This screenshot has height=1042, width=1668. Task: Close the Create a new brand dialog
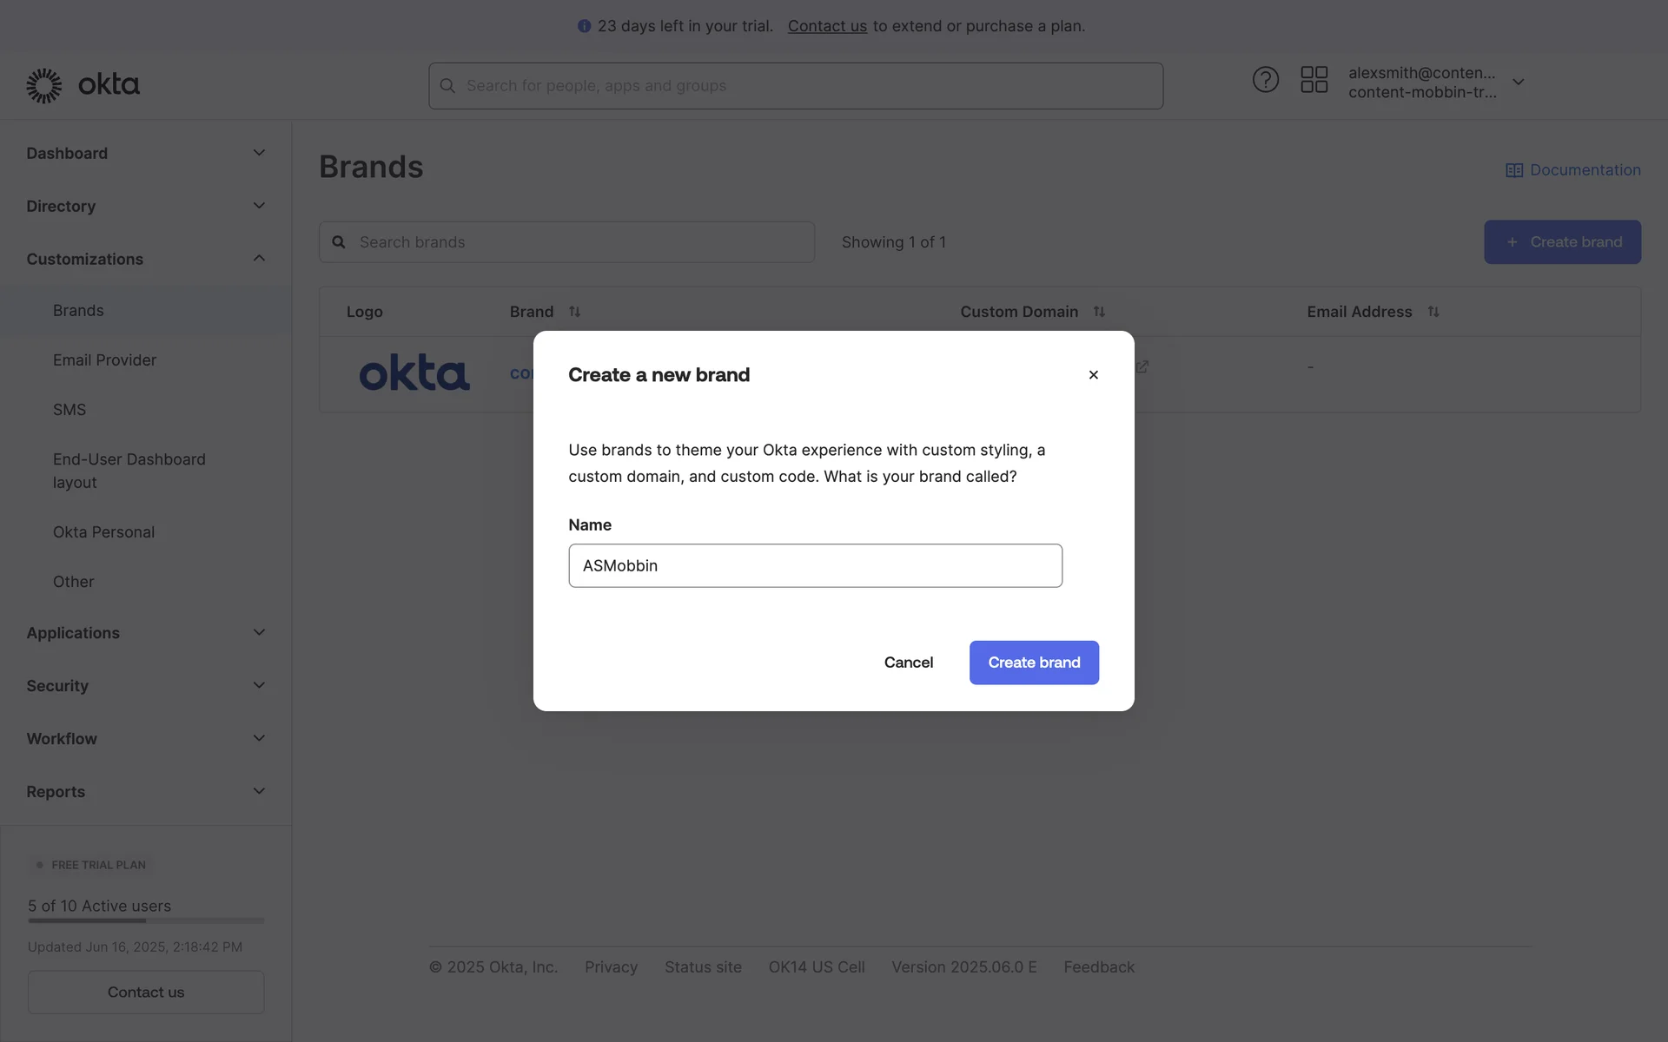1093,375
